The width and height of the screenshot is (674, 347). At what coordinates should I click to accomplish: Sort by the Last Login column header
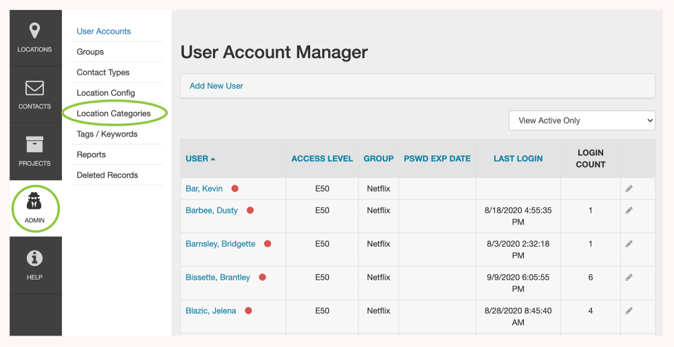tap(518, 159)
